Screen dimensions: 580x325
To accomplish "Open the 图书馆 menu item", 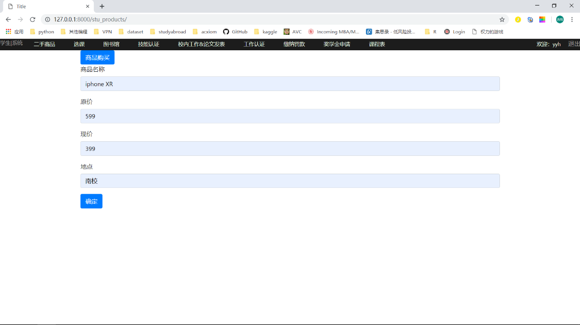I will [111, 44].
